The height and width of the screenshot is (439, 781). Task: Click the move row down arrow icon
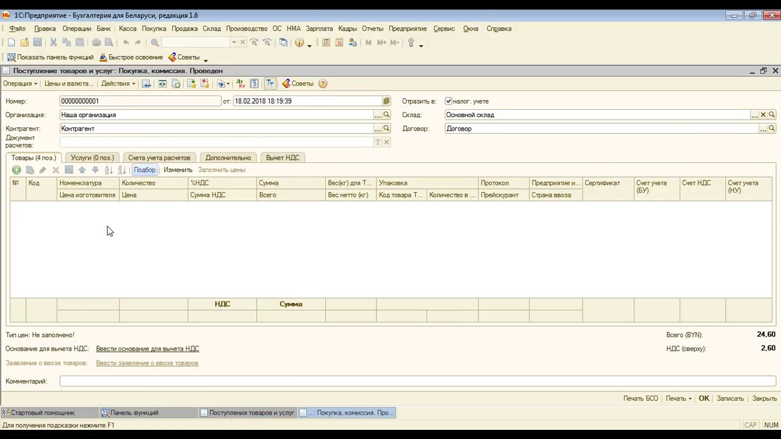click(95, 170)
